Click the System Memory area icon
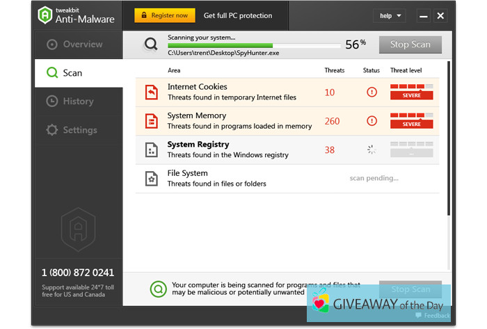 [151, 121]
